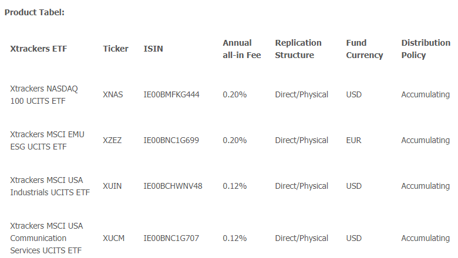Click the Fund Currency column header
458x258 pixels.
click(364, 49)
